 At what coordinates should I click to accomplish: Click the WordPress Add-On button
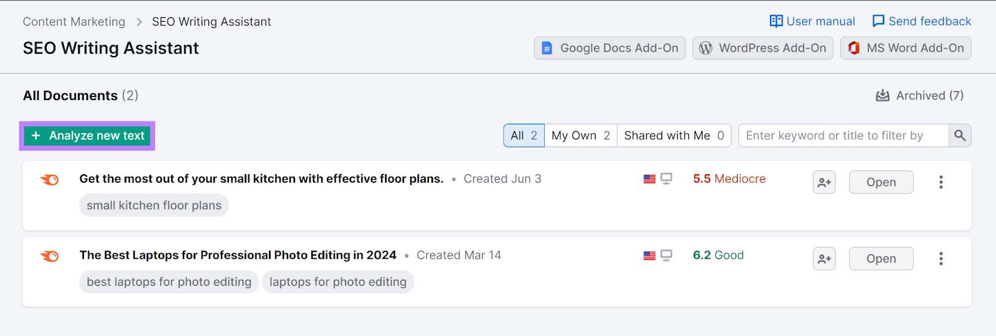763,48
